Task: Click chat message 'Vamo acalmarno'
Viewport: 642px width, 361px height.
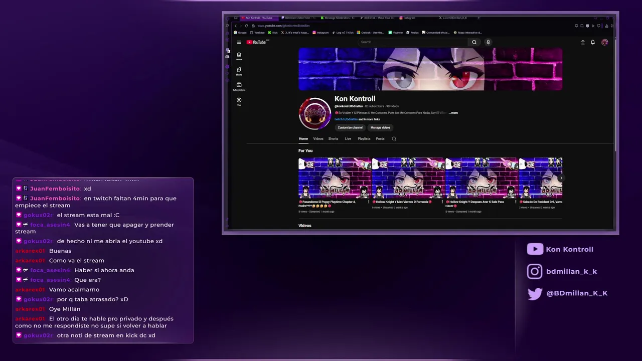Action: (x=74, y=289)
